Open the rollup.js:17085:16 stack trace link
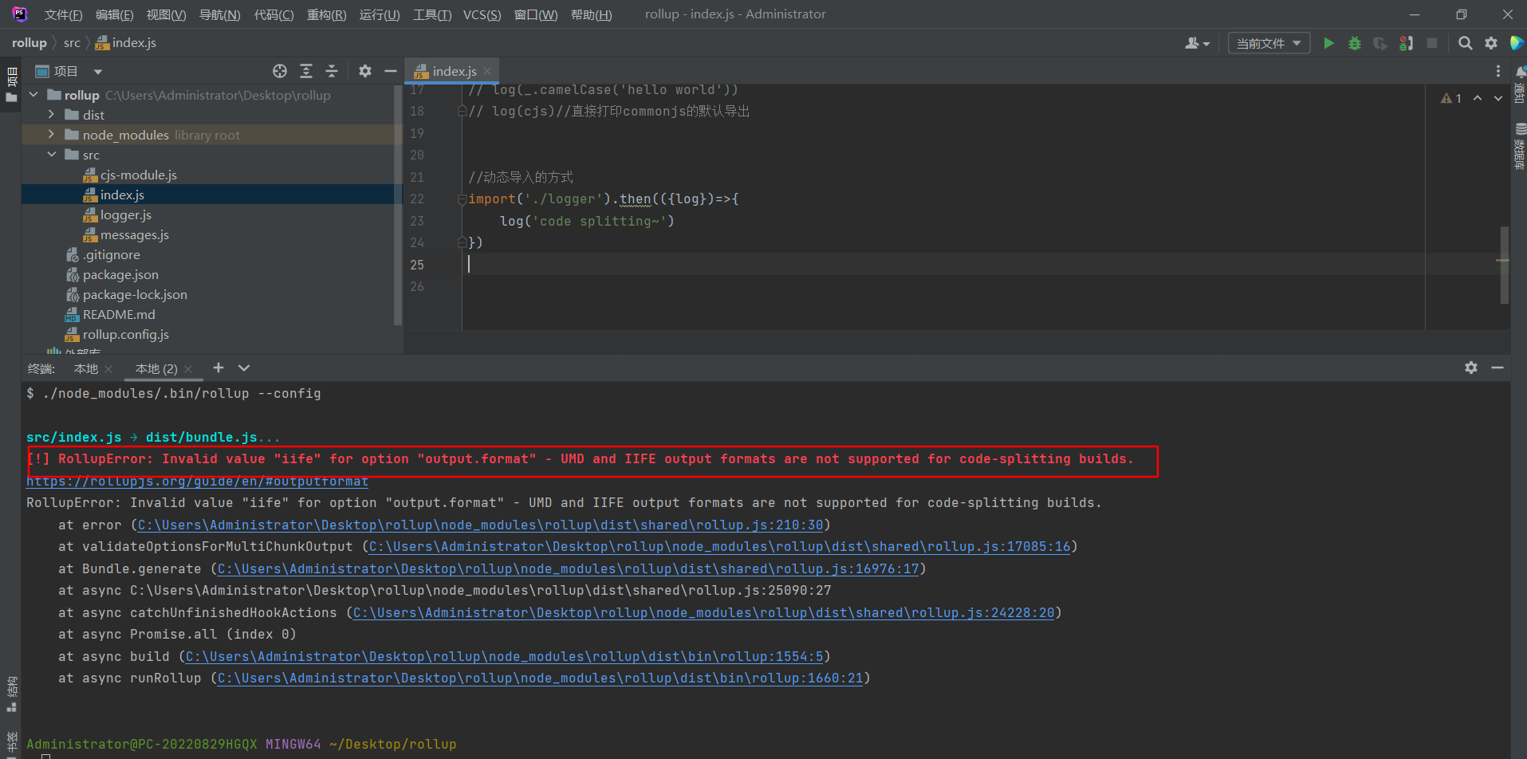The width and height of the screenshot is (1527, 759). pos(719,546)
